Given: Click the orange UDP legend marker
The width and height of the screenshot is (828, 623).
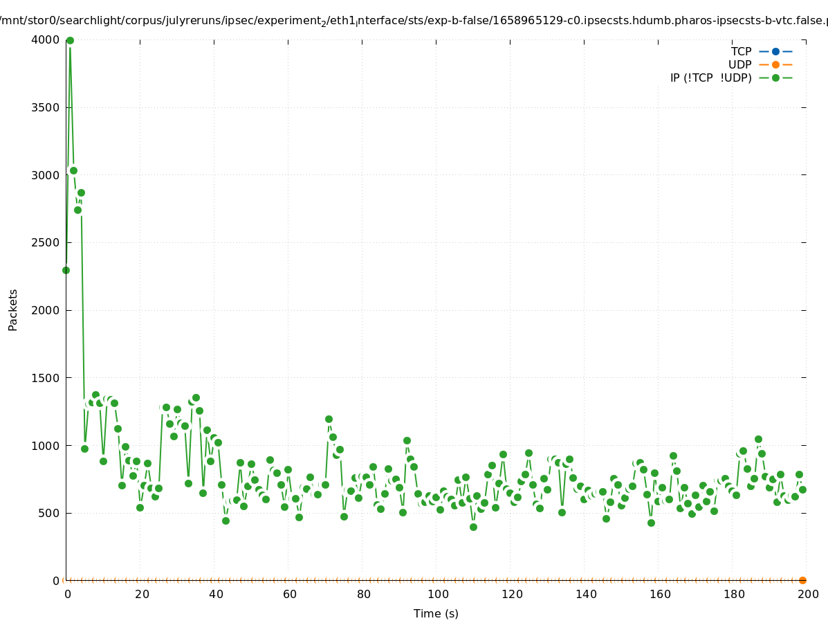Looking at the screenshot, I should coord(775,64).
